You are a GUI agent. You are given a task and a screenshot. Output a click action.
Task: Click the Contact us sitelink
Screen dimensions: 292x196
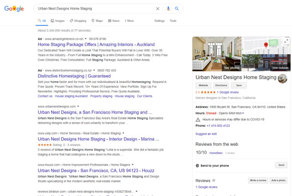[x=45, y=96]
